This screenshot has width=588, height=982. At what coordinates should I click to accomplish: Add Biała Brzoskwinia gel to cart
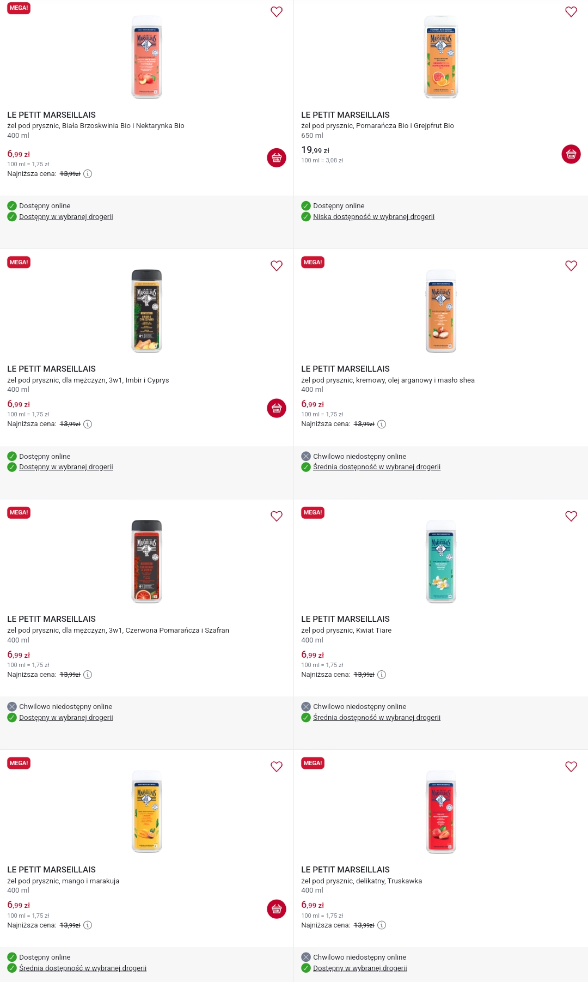(x=277, y=158)
